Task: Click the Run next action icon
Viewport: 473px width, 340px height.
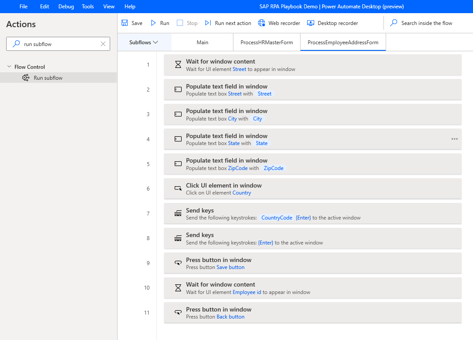Action: click(x=208, y=23)
